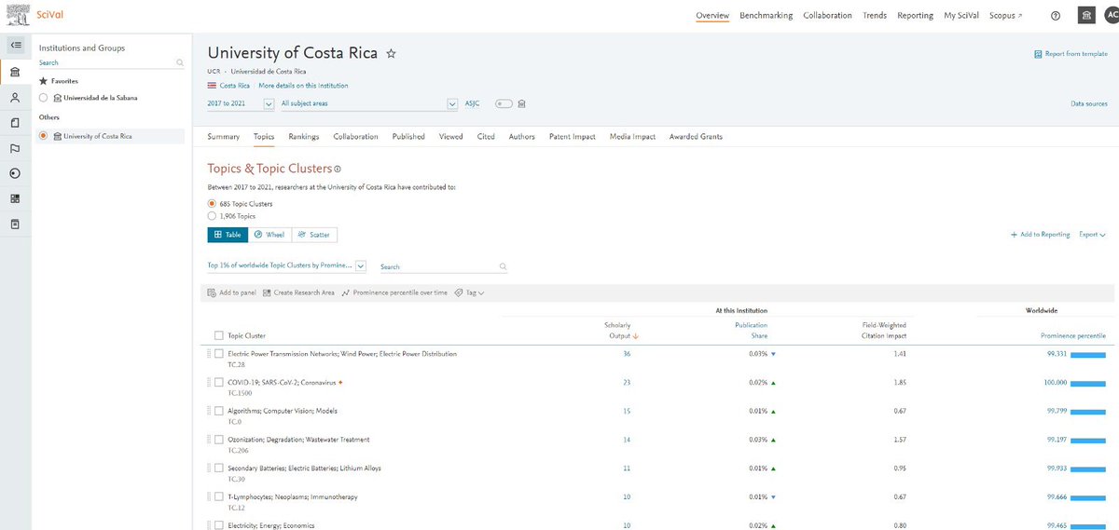Viewport: 1119px width, 530px height.
Task: Expand the Tag dropdown chevron
Action: [480, 292]
